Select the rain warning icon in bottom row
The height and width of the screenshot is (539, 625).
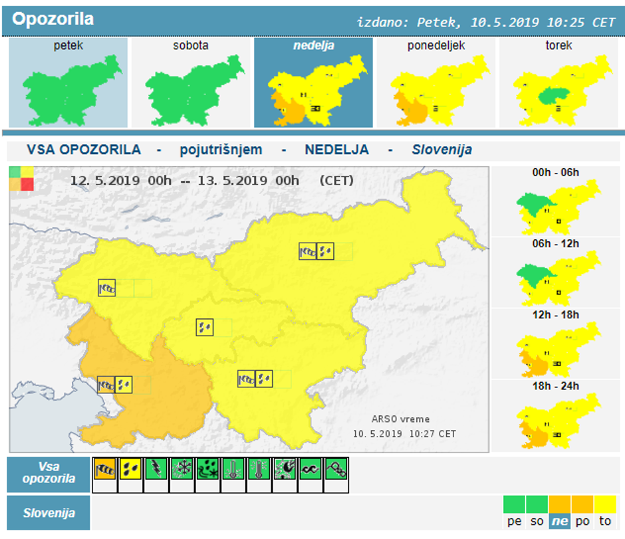click(130, 468)
